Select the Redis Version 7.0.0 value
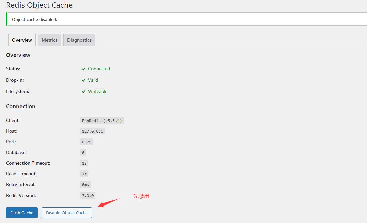 point(87,195)
